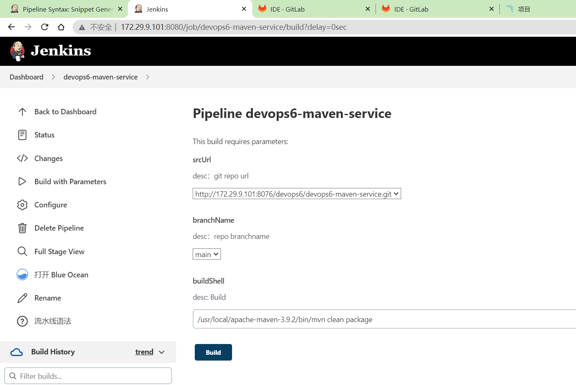Switch to the 项目 browser tab
The width and height of the screenshot is (576, 385).
[x=539, y=9]
